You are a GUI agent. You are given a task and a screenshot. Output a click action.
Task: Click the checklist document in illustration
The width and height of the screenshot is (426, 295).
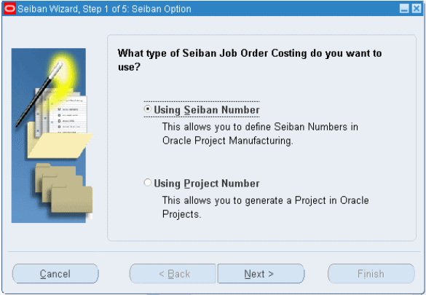pyautogui.click(x=70, y=114)
